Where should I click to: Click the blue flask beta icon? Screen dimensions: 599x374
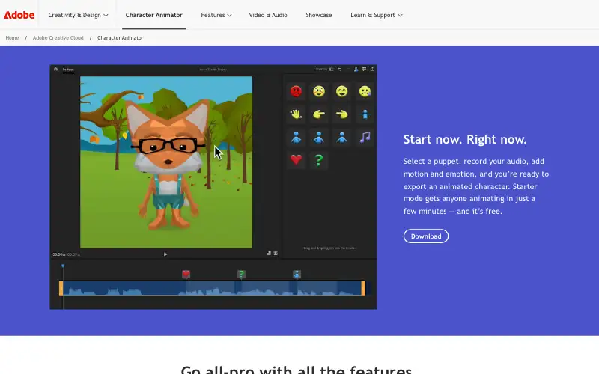click(x=356, y=69)
